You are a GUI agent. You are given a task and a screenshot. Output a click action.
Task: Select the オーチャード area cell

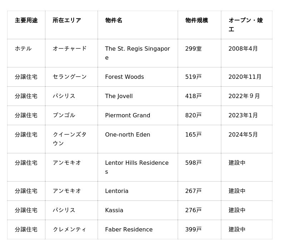pos(70,49)
